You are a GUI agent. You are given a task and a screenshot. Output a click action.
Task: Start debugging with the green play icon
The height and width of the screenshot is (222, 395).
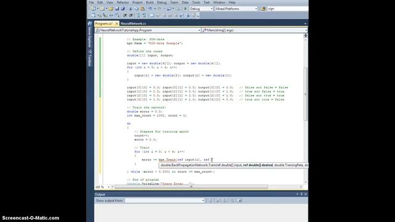point(185,9)
